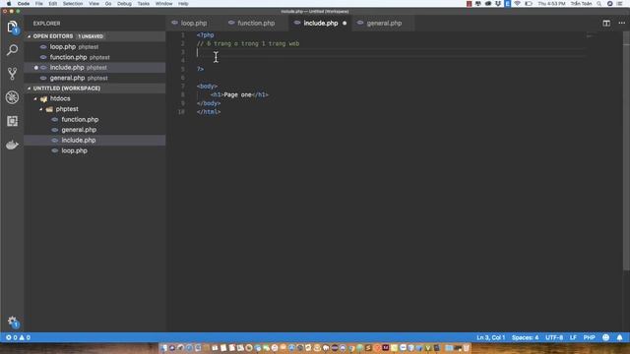This screenshot has height=354, width=630.
Task: Open the View menu
Action: pos(94,4)
